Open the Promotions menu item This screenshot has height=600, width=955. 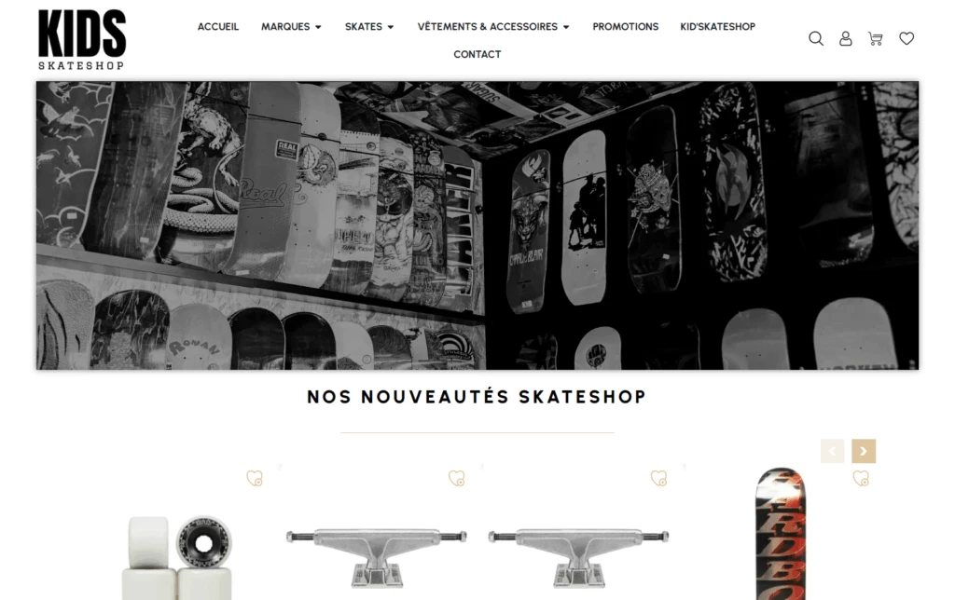(x=626, y=27)
